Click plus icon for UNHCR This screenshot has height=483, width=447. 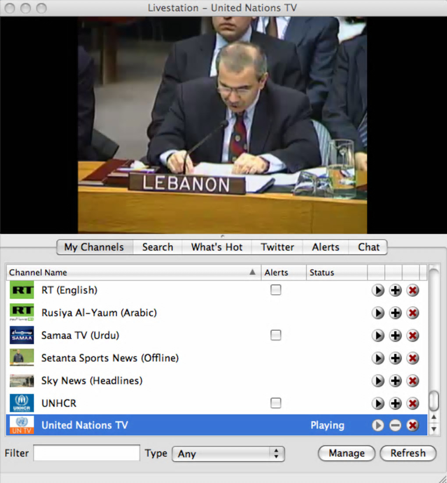coord(395,403)
